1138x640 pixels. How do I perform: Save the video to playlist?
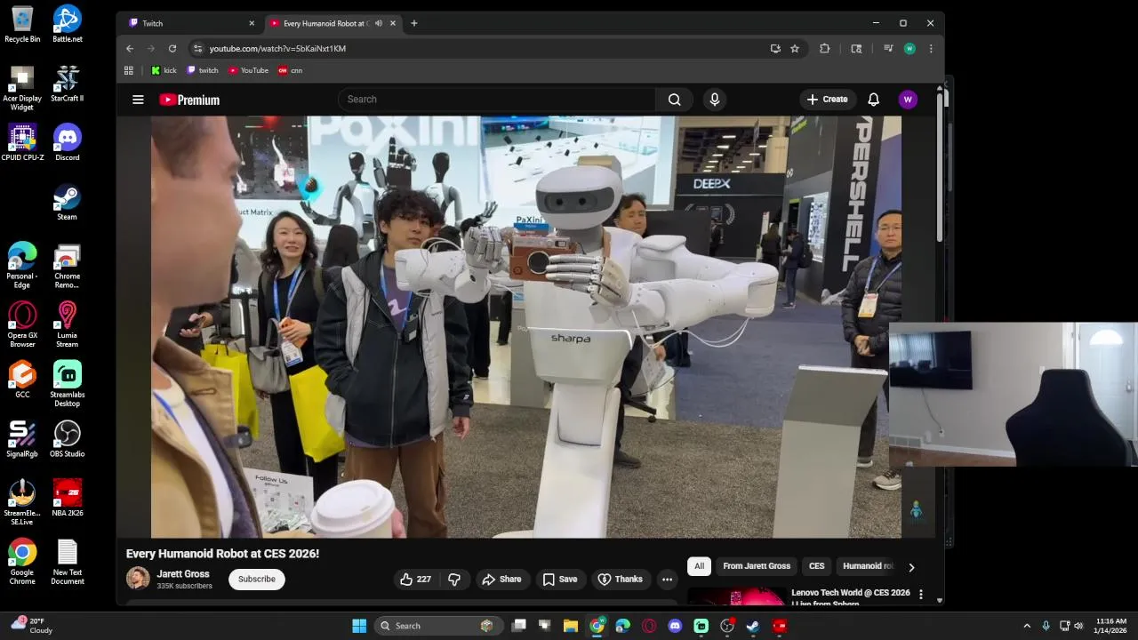pyautogui.click(x=560, y=580)
